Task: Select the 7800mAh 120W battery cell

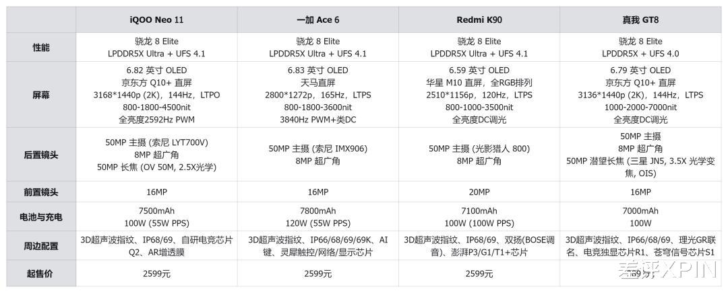Action: tap(317, 216)
